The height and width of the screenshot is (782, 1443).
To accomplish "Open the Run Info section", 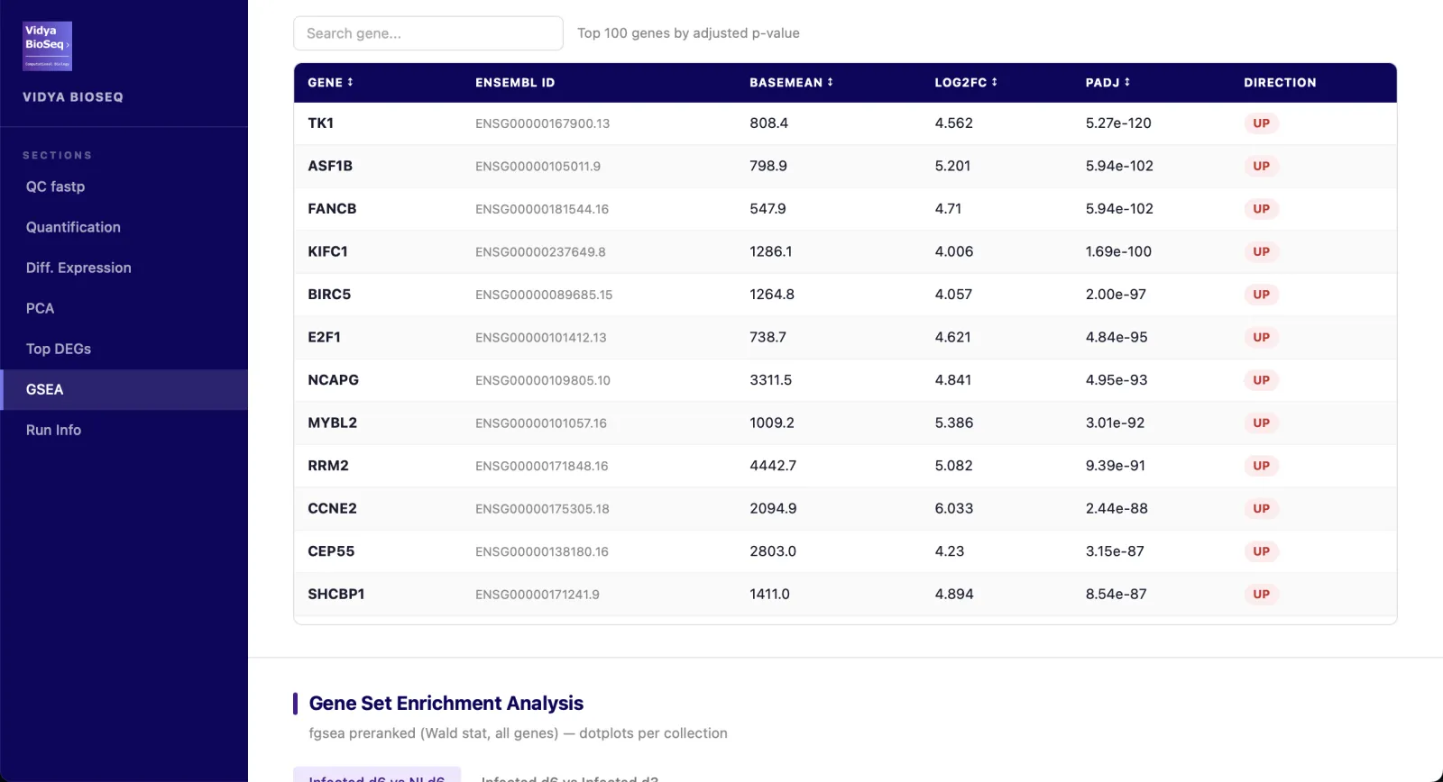I will [x=124, y=430].
